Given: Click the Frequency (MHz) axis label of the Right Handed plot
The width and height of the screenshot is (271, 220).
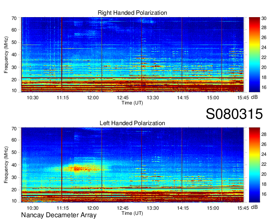Looking at the screenshot, I should [6, 55].
